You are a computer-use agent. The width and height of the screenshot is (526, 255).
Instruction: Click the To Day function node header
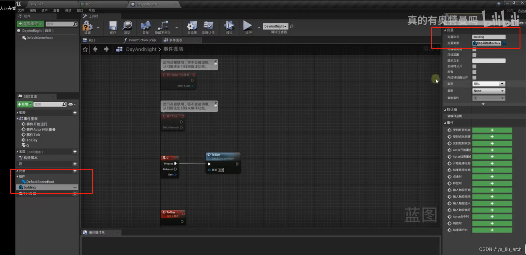[223, 156]
